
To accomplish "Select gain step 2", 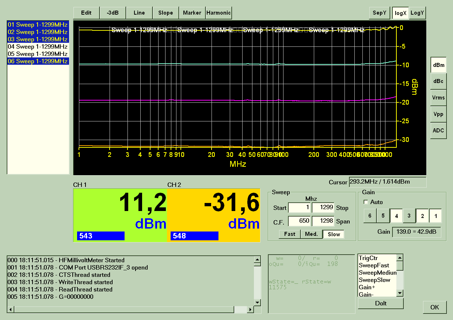I will (422, 216).
